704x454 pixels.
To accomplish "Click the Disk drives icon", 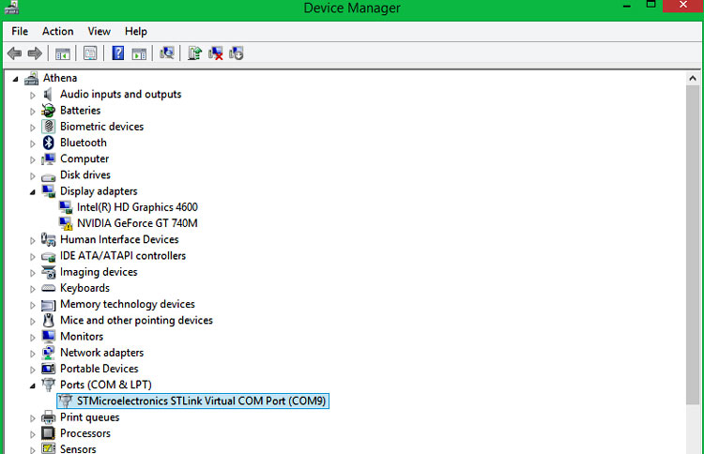I will click(48, 175).
